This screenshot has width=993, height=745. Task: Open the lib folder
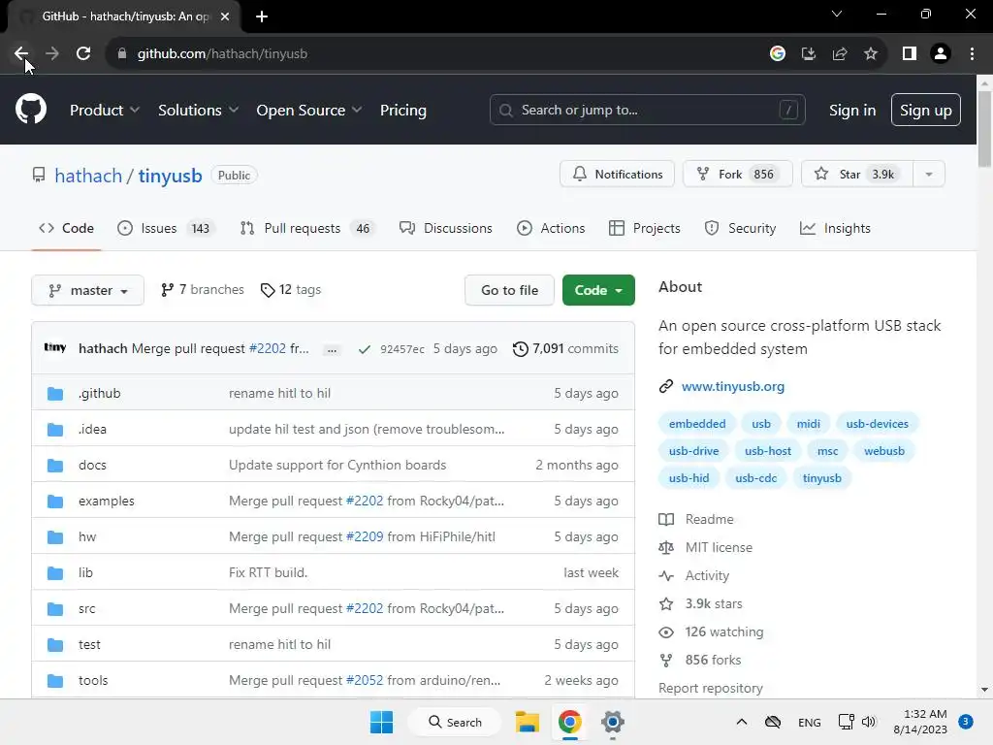point(85,572)
